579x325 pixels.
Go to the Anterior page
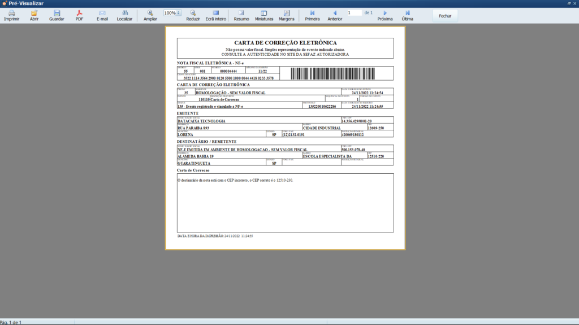335,15
